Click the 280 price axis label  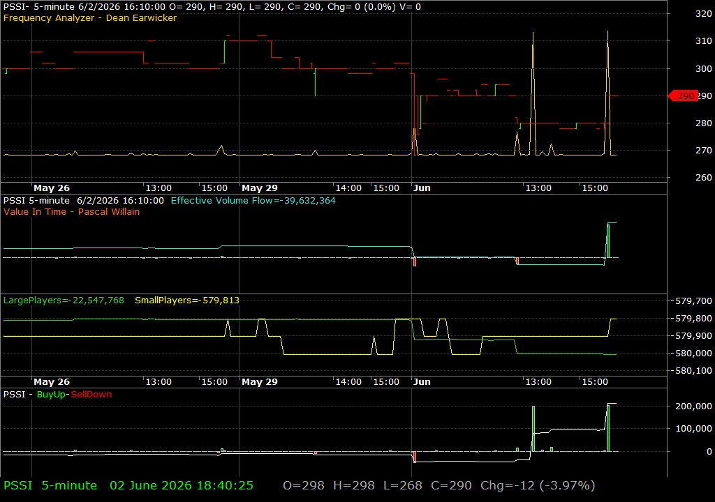coord(704,123)
